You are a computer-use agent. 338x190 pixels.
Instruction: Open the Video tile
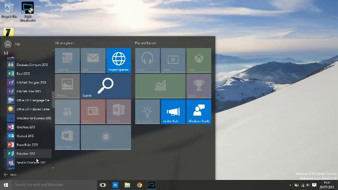[173, 60]
